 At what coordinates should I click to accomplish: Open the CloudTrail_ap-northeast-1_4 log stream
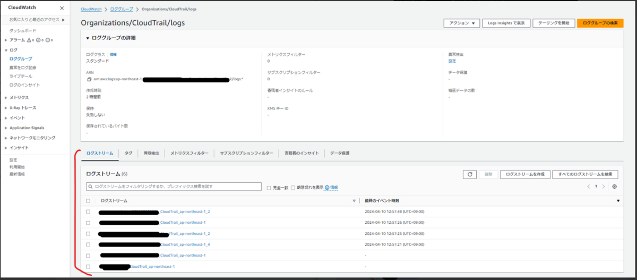coord(154,244)
